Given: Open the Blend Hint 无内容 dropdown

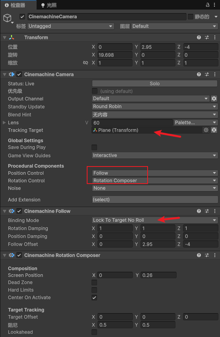Looking at the screenshot, I should 155,114.
